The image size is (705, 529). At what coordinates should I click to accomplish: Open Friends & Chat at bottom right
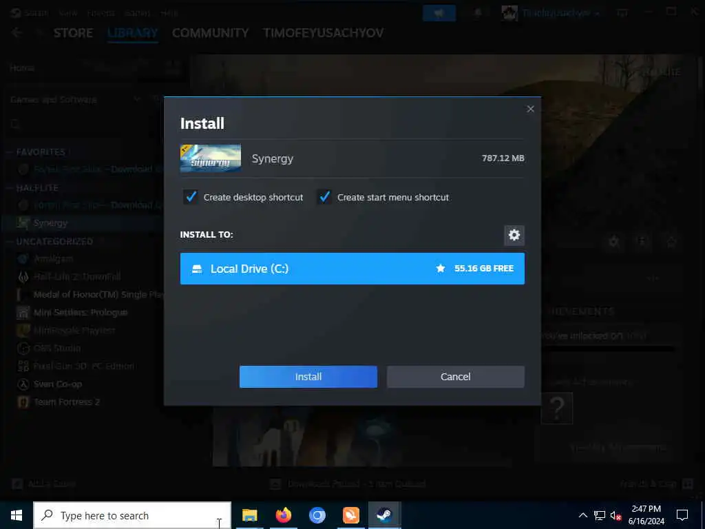point(656,484)
